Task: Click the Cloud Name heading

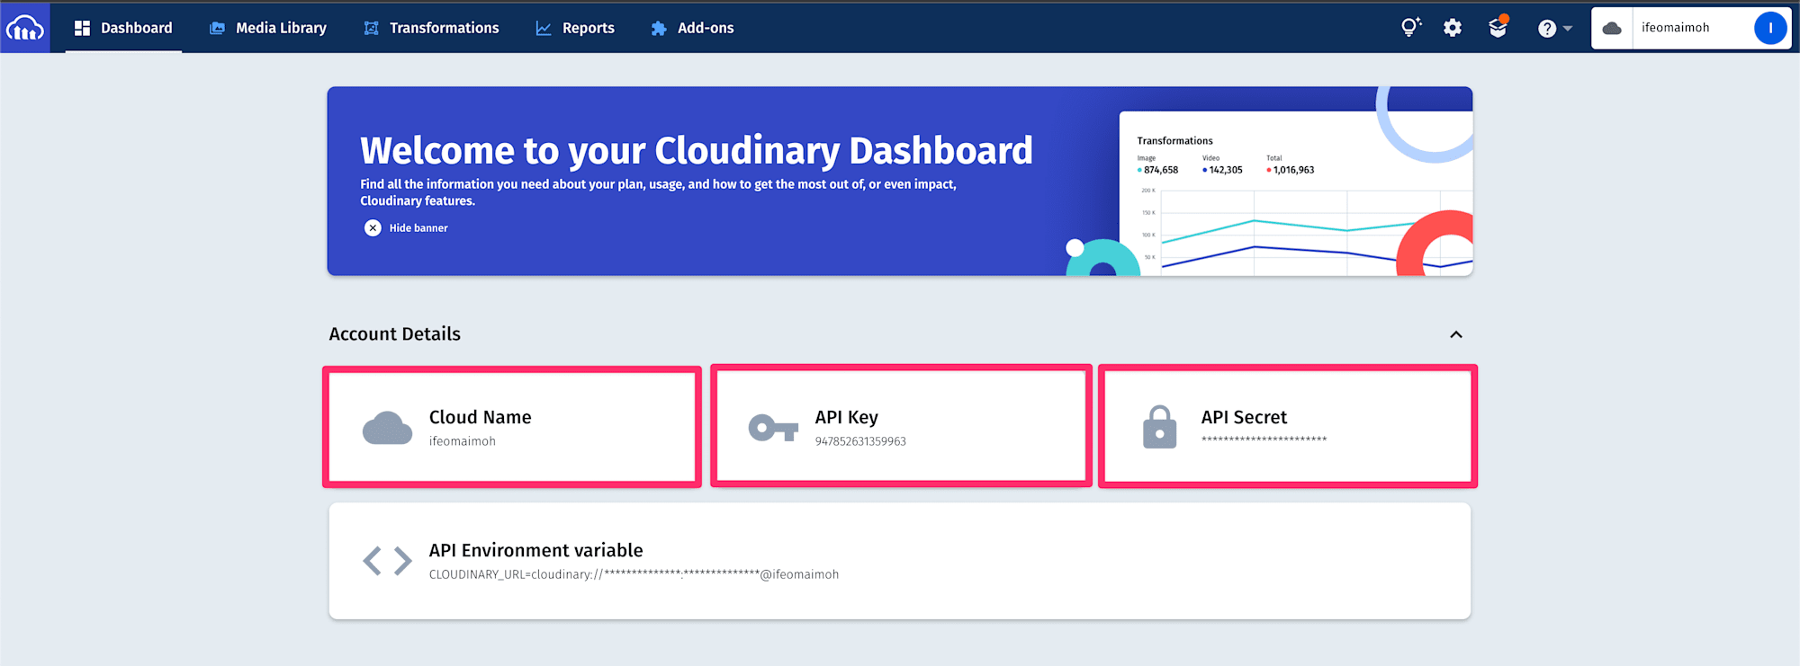Action: pyautogui.click(x=480, y=417)
